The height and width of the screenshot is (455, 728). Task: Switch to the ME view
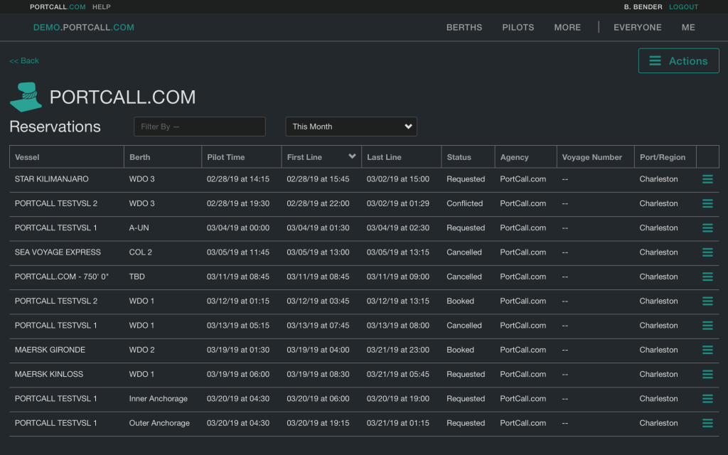[x=687, y=27]
